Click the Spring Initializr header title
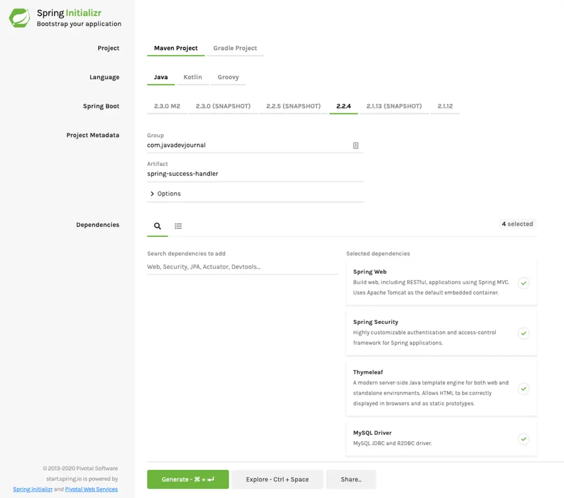564x498 pixels. (x=69, y=13)
